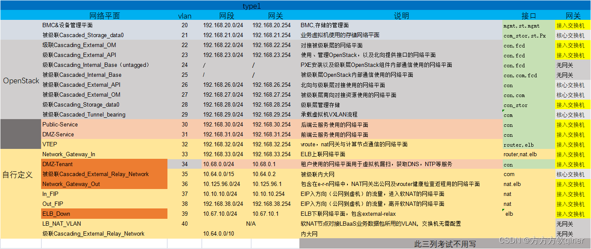Image resolution: width=591 pixels, height=249 pixels.
Task: Select the Public-Service cell
Action: tap(105, 125)
